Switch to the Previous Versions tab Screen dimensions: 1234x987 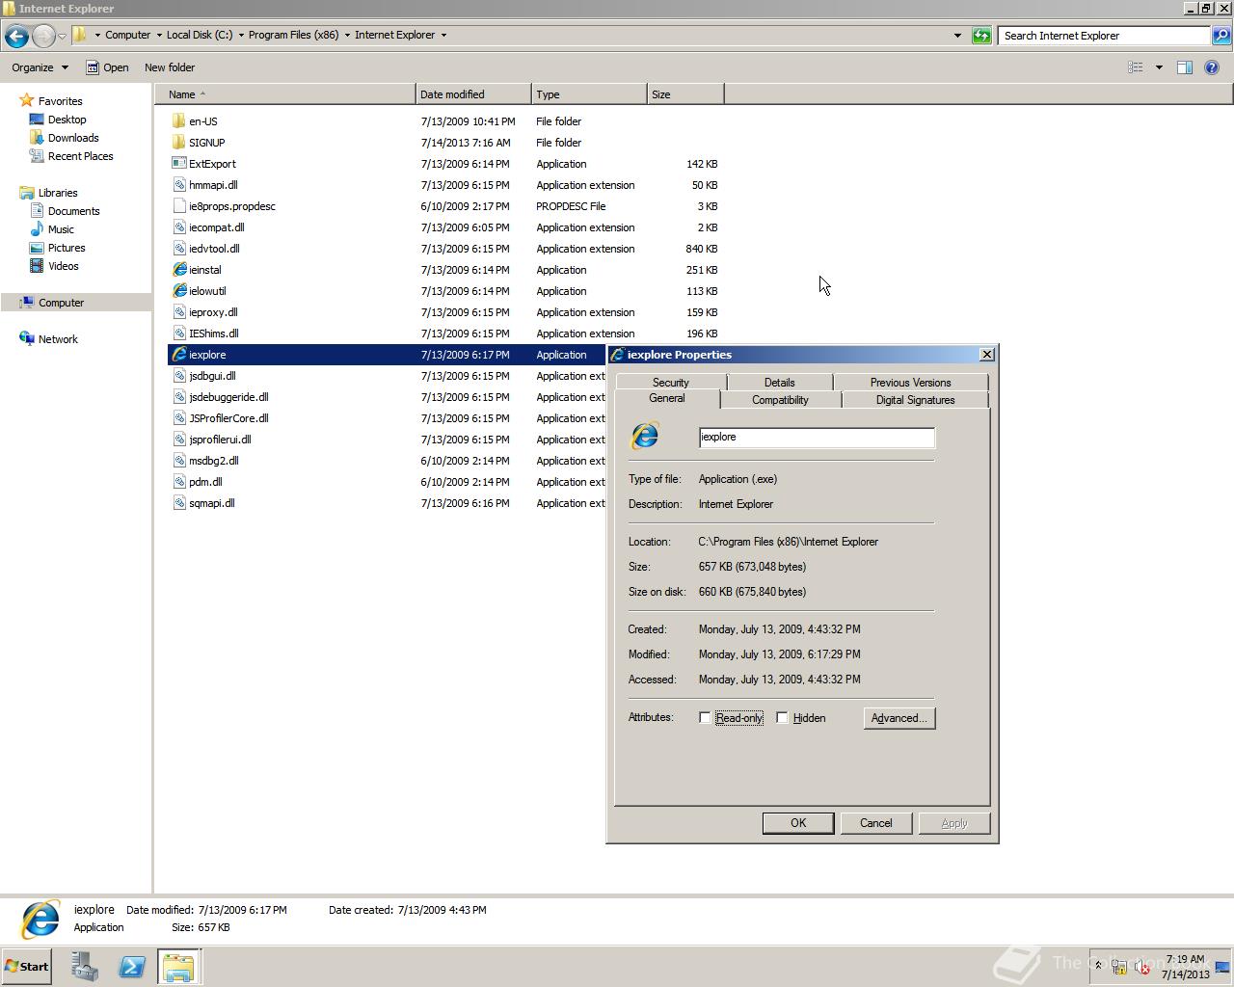coord(910,383)
